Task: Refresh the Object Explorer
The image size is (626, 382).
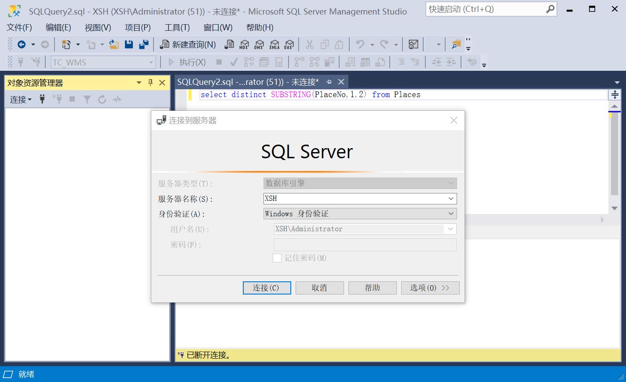Action: tap(102, 99)
